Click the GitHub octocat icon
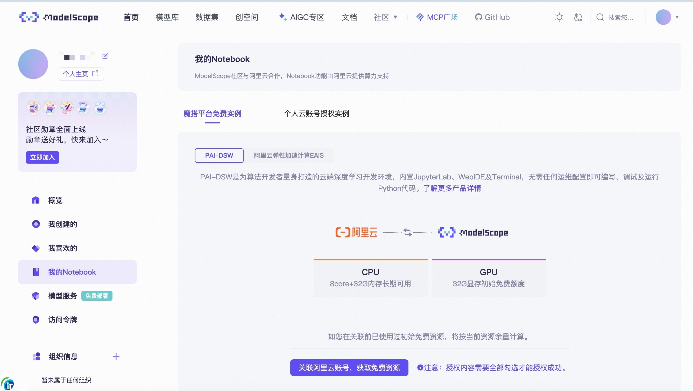 pos(478,17)
